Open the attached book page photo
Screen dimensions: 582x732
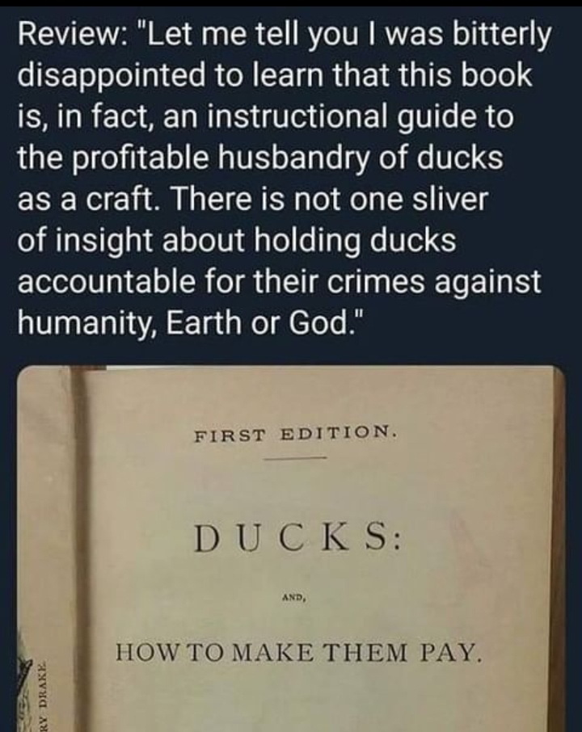291,549
